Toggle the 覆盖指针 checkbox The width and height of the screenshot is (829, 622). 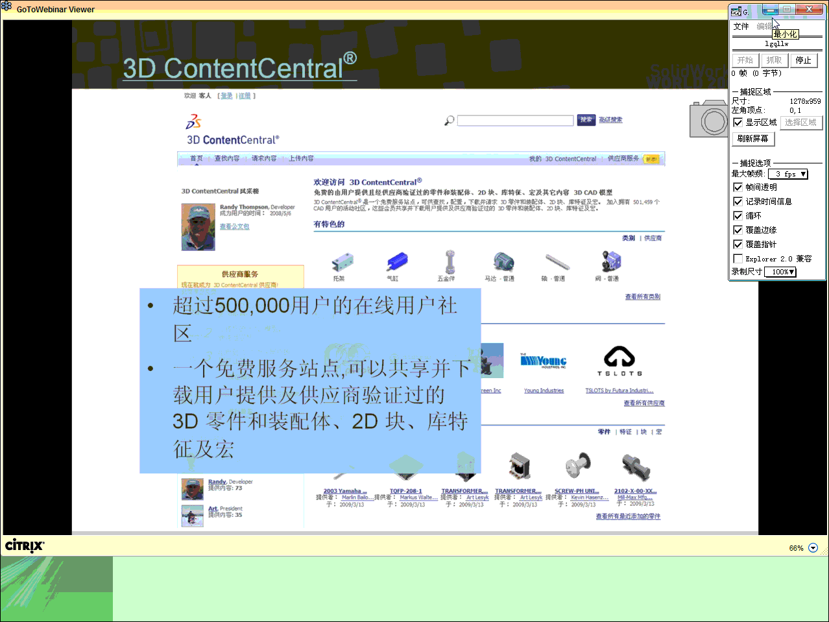(x=738, y=244)
